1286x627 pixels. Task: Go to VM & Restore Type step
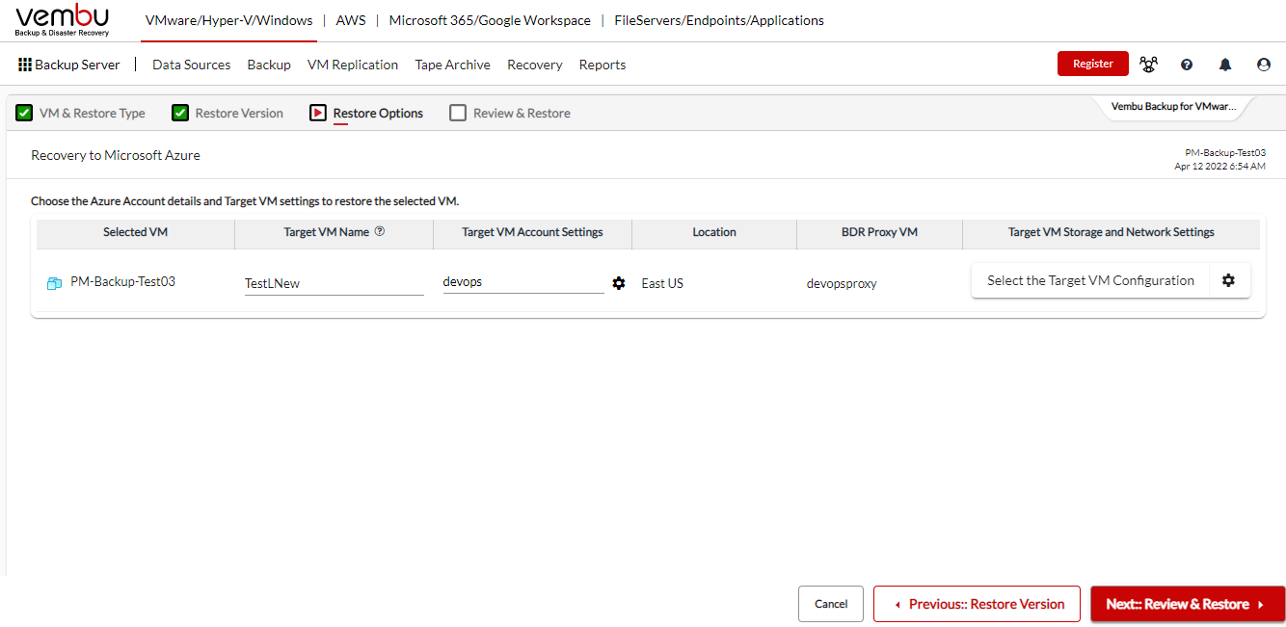pyautogui.click(x=93, y=113)
